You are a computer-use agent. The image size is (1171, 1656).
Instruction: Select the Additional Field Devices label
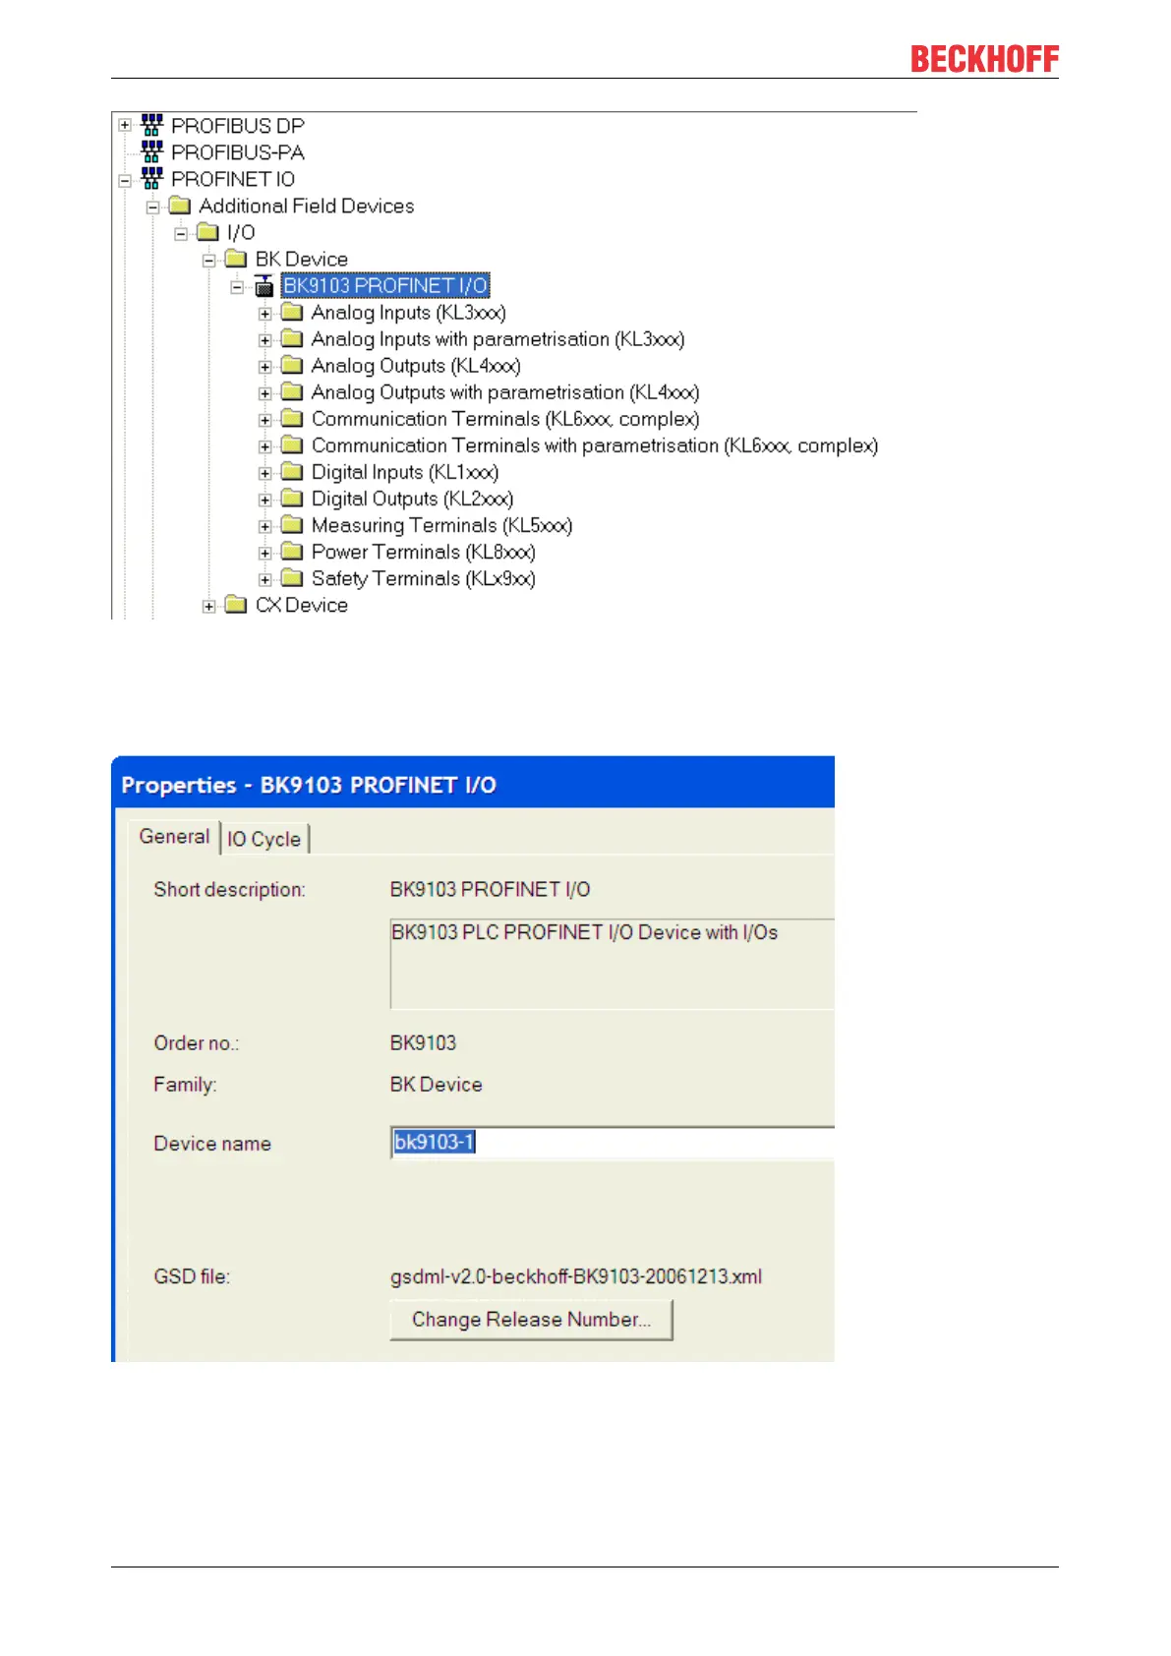[x=307, y=206]
